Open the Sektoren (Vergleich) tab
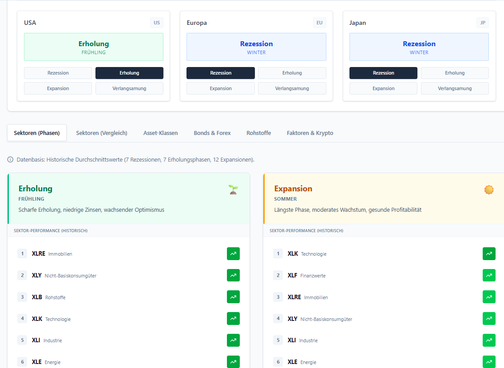Screen dimensions: 504x368 [102, 133]
